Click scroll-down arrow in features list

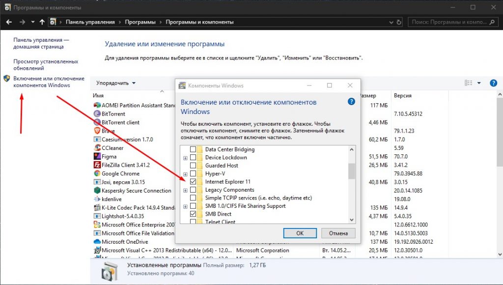(x=352, y=220)
